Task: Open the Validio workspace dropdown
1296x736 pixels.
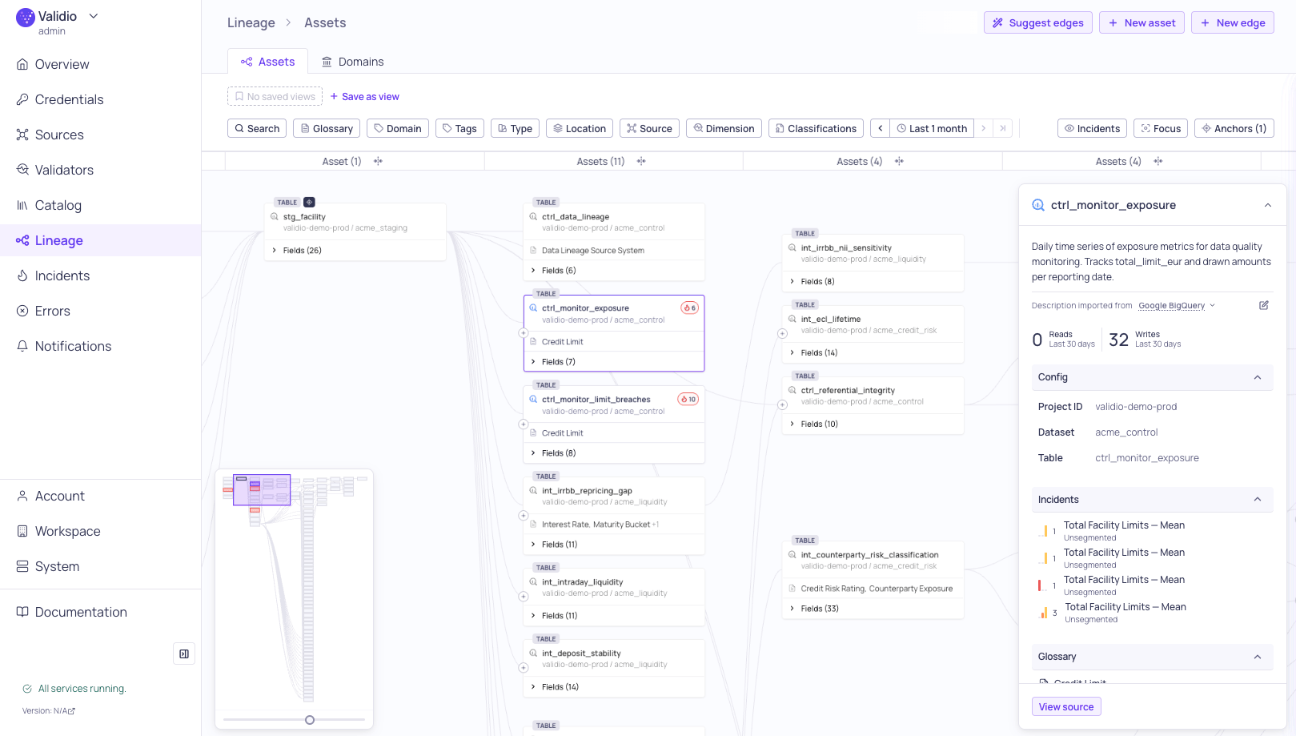Action: (94, 16)
